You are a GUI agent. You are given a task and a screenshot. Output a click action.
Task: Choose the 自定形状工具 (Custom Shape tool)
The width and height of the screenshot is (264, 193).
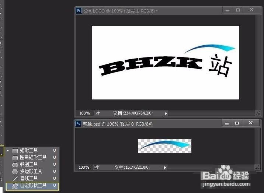(32, 186)
